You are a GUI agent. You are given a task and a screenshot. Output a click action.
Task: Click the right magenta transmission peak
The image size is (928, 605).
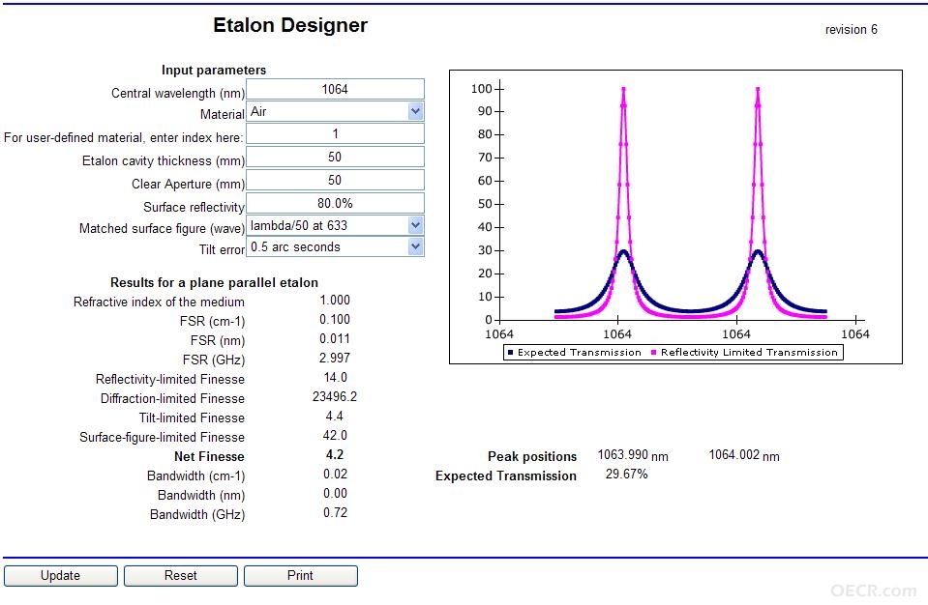(758, 90)
